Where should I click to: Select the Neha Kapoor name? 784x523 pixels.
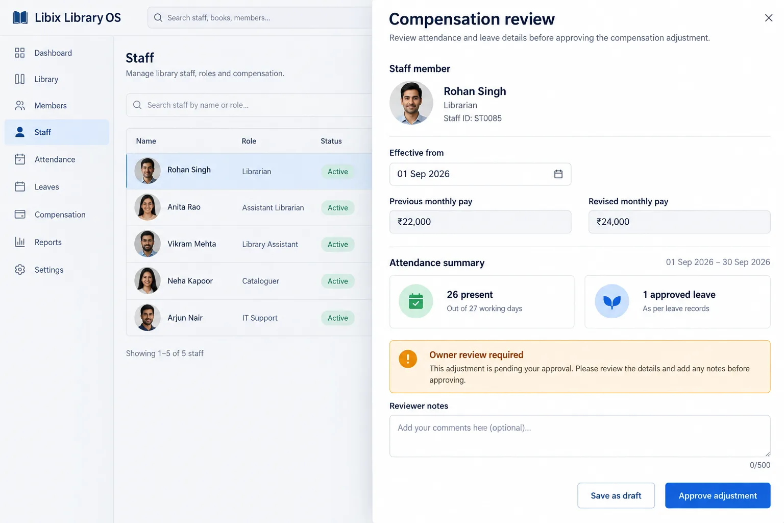tap(190, 281)
